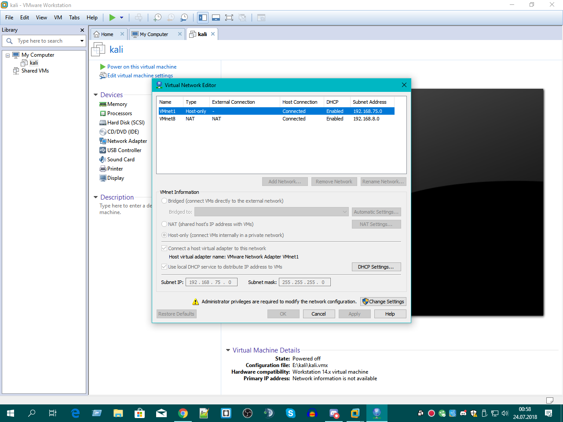Select the Memory device in kali's Devices list
Viewport: 563px width, 422px height.
pos(113,104)
